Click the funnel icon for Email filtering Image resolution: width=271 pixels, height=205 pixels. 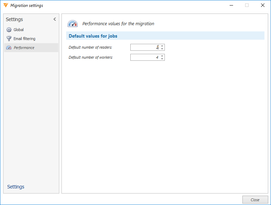click(9, 39)
